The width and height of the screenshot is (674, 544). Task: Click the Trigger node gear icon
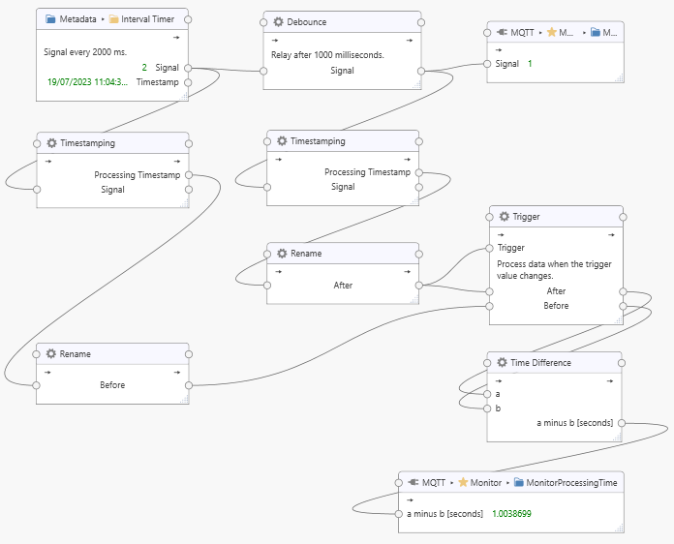505,217
